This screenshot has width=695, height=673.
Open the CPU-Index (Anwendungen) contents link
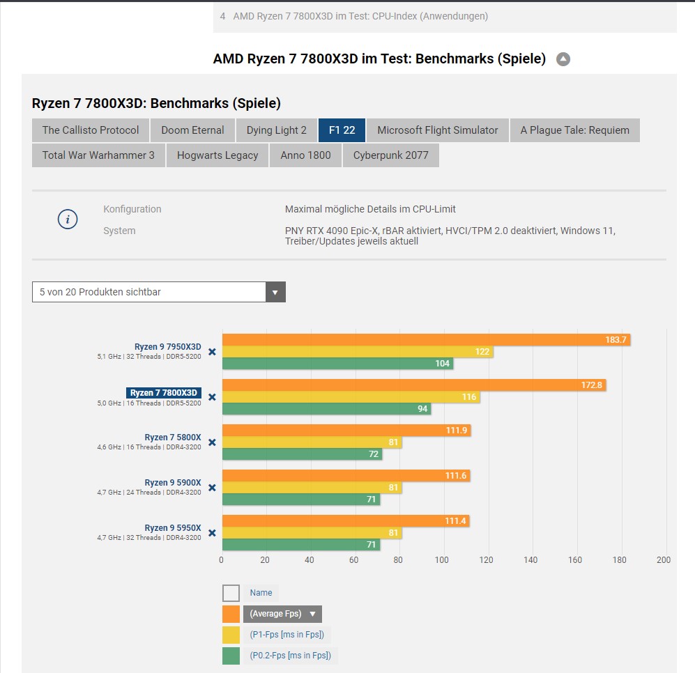(x=360, y=17)
